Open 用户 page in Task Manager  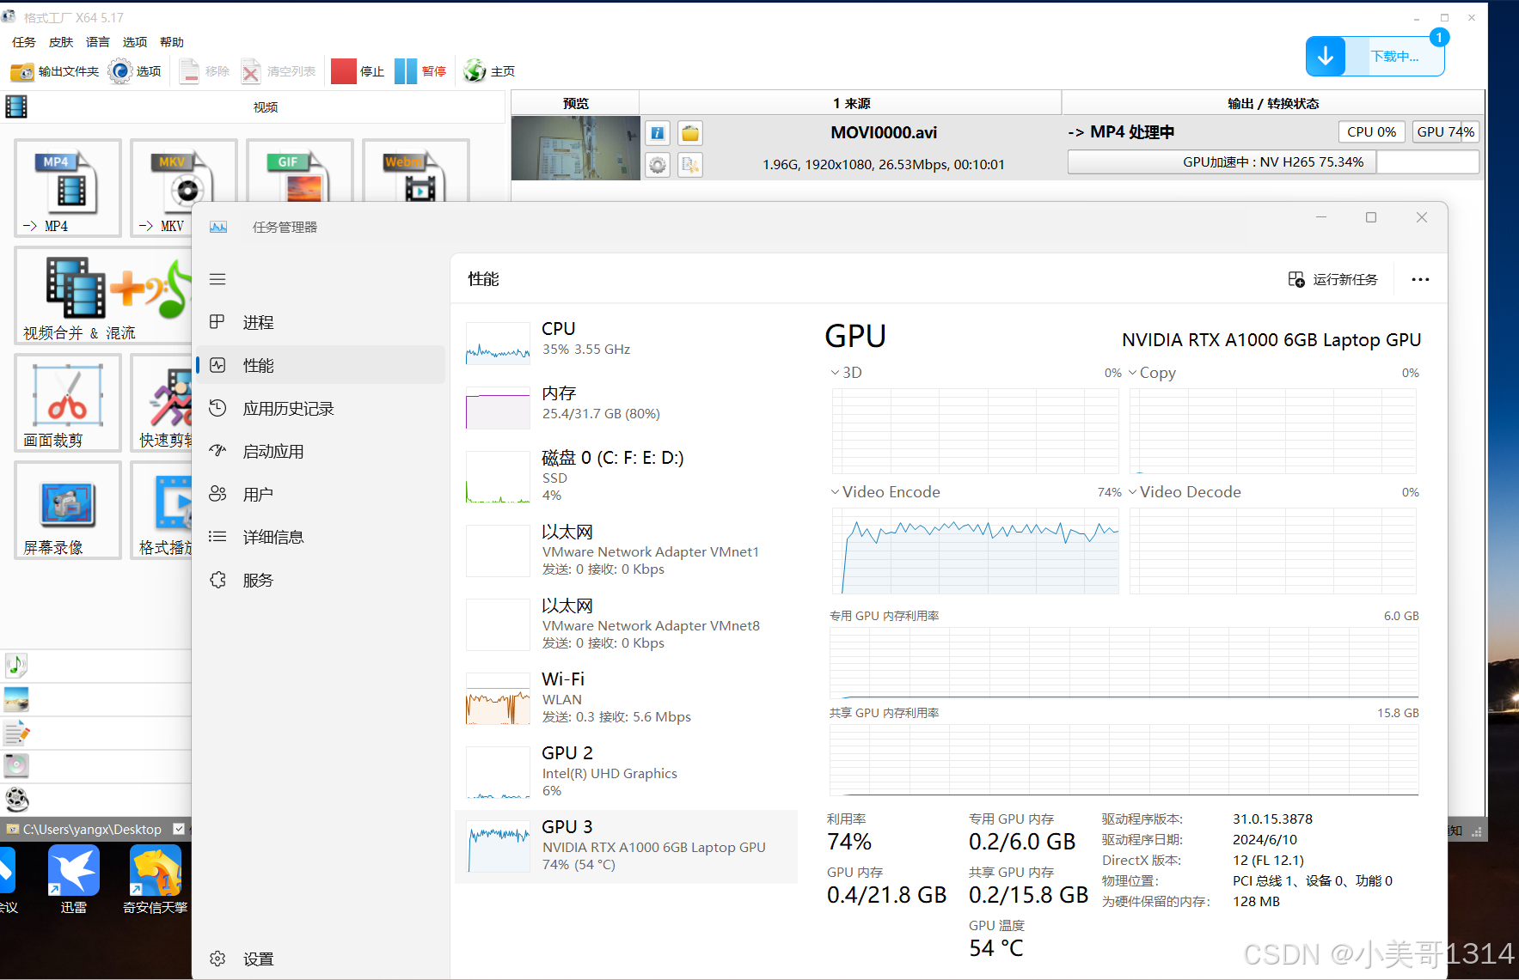[321, 494]
